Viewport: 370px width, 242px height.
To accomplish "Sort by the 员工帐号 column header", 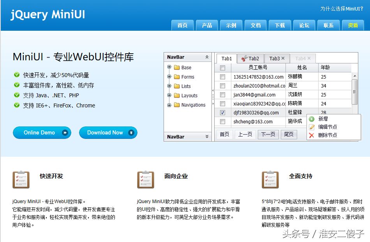I will tap(258, 68).
